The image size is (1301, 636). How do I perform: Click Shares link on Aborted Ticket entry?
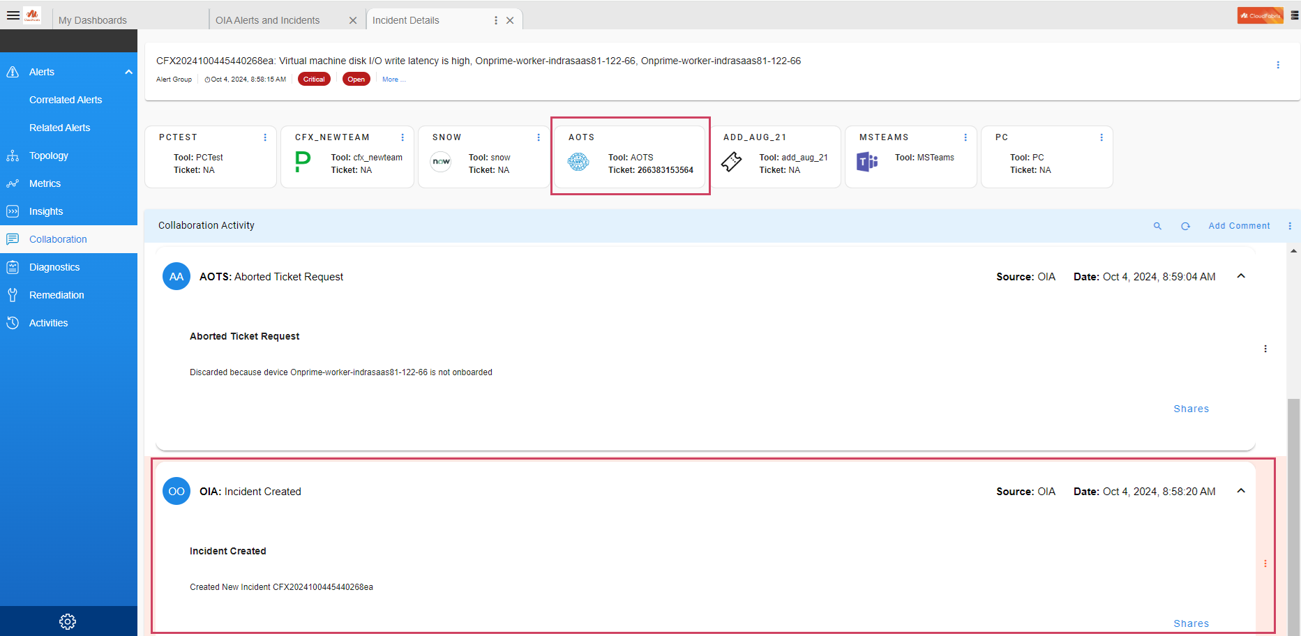point(1191,409)
